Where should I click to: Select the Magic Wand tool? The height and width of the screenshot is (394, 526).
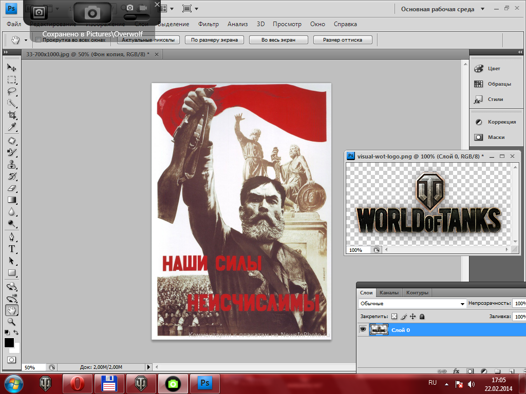point(12,103)
